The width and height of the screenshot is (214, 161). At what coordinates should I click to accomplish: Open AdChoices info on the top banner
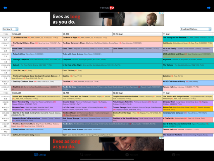point(160,13)
